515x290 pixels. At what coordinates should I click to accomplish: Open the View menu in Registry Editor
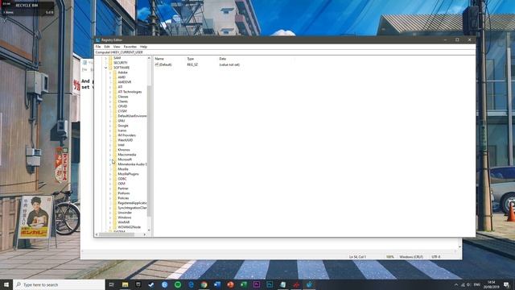coord(117,47)
